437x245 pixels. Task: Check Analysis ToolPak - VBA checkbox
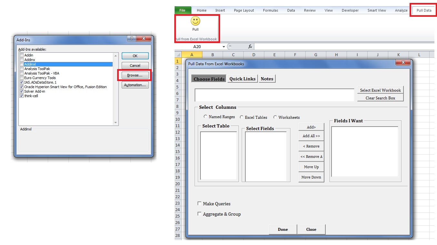pos(22,73)
